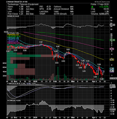117x119 pixels.
Task: Click the High value 1.39
Action: [x=21, y=9]
